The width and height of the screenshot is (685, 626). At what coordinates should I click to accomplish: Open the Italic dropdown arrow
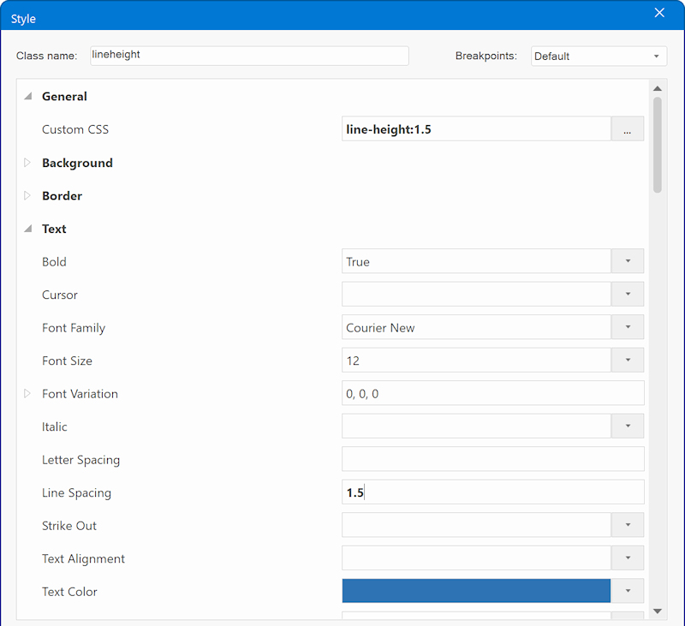pos(627,426)
